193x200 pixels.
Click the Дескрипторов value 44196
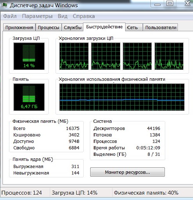coord(154,128)
